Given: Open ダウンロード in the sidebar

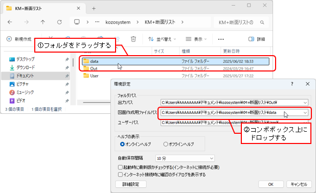Looking at the screenshot, I should pos(26,67).
